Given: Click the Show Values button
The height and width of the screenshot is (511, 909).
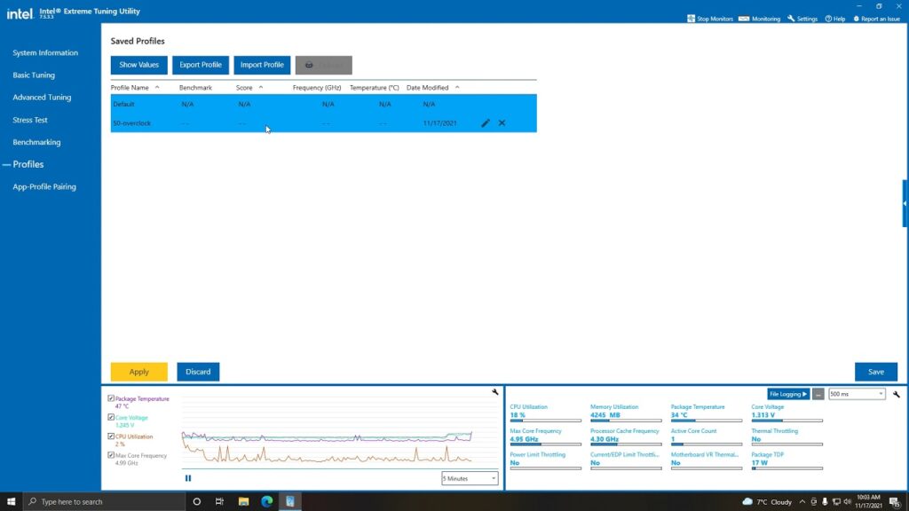Looking at the screenshot, I should coord(139,65).
